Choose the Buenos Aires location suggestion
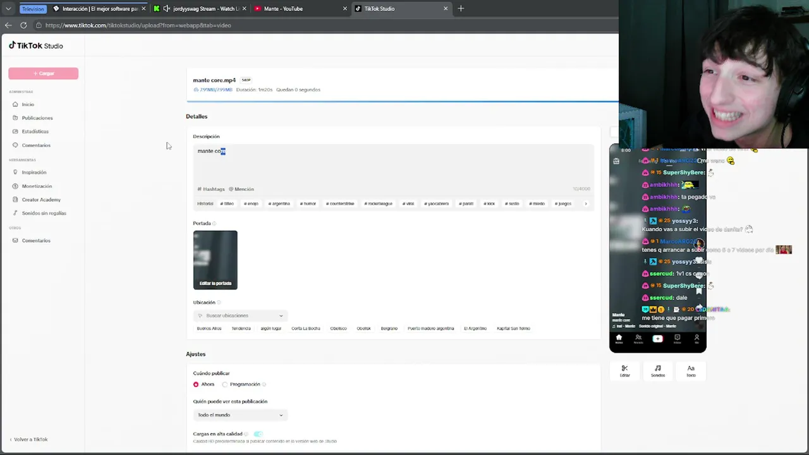Viewport: 809px width, 455px height. click(209, 329)
